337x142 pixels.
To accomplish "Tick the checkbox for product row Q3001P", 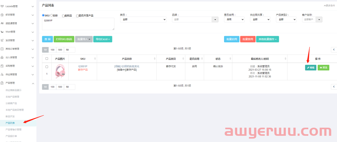I will (47, 67).
